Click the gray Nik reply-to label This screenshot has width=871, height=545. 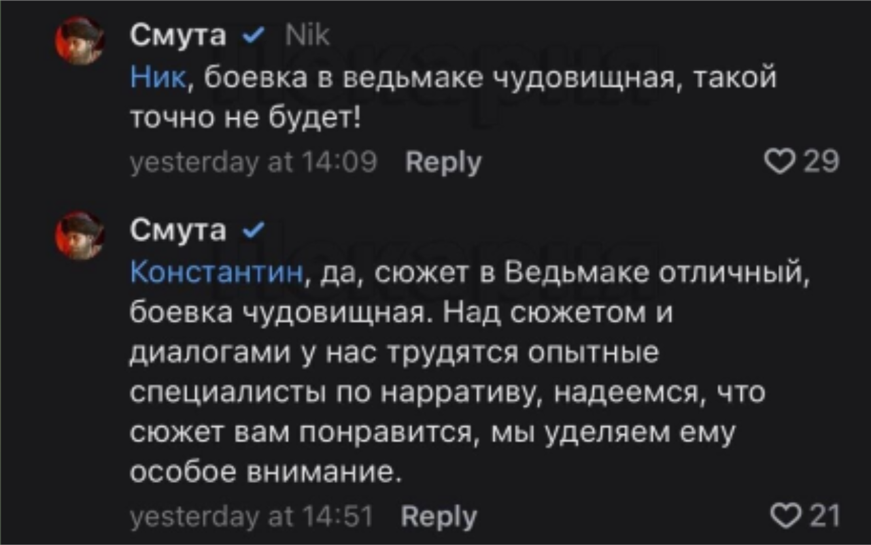point(309,36)
